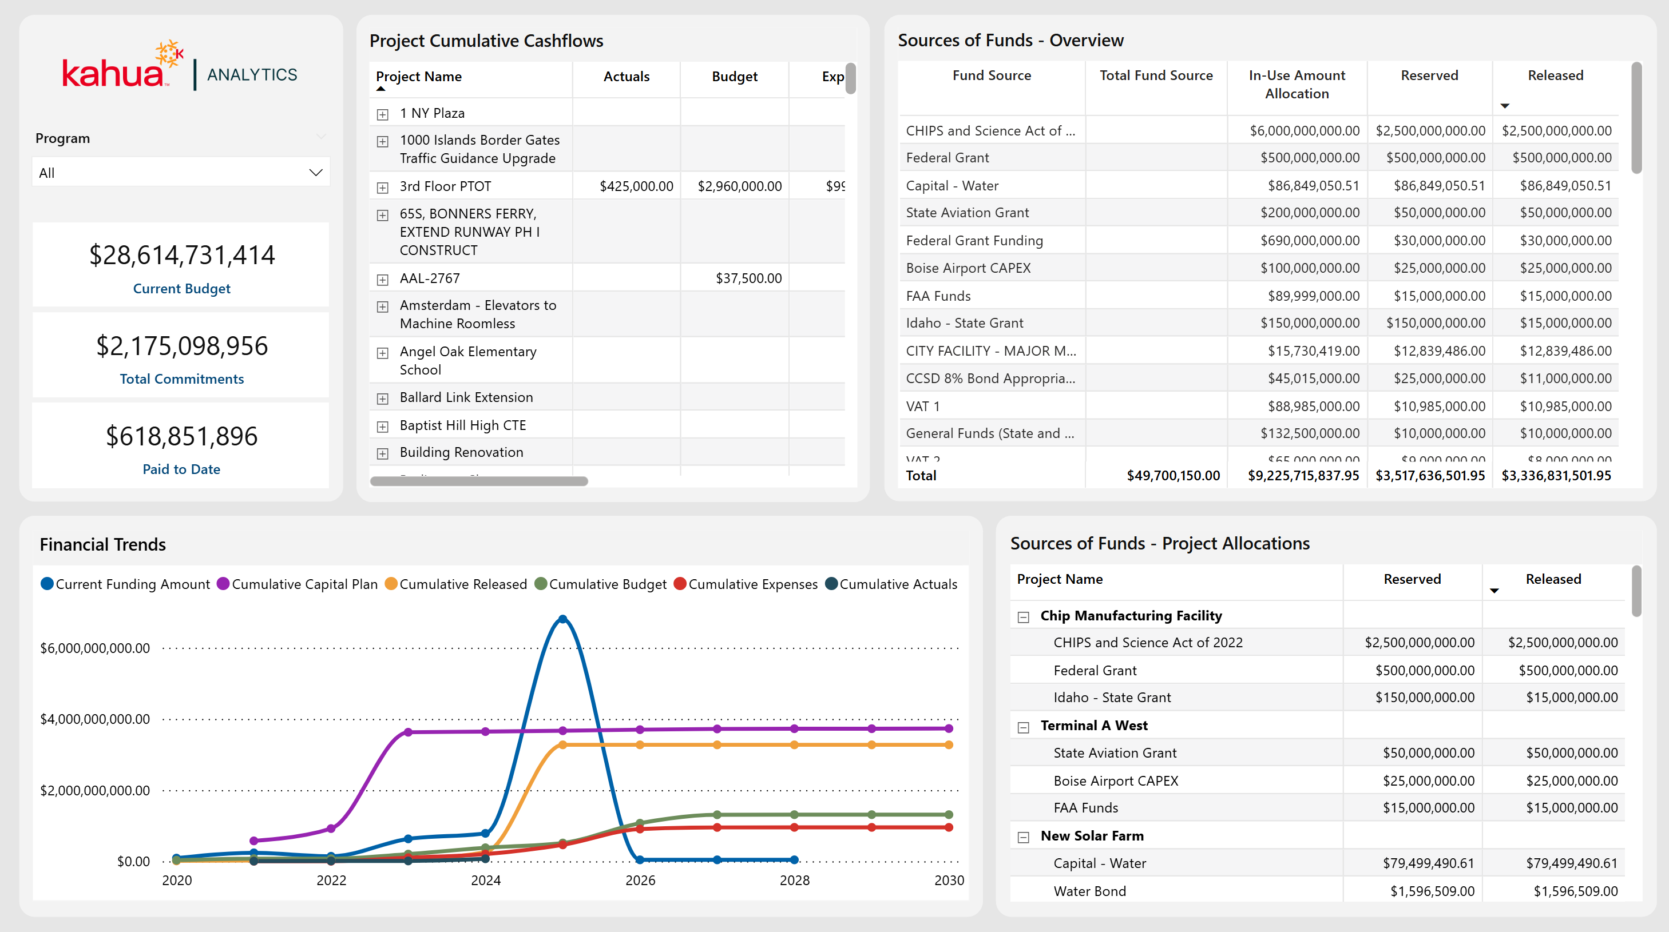Expand the AAL-2767 project row

(383, 280)
